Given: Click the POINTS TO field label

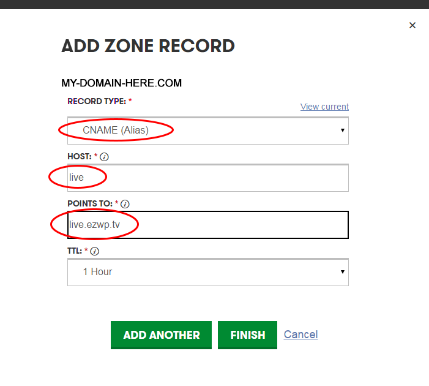Looking at the screenshot, I should (90, 203).
